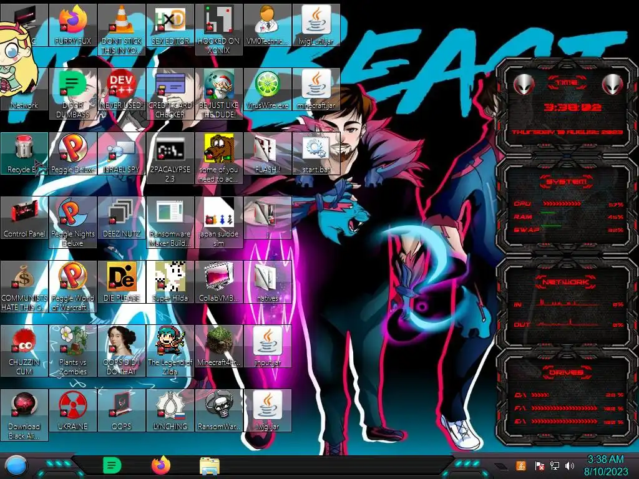Select the start.bat file
The width and height of the screenshot is (639, 479).
[316, 153]
